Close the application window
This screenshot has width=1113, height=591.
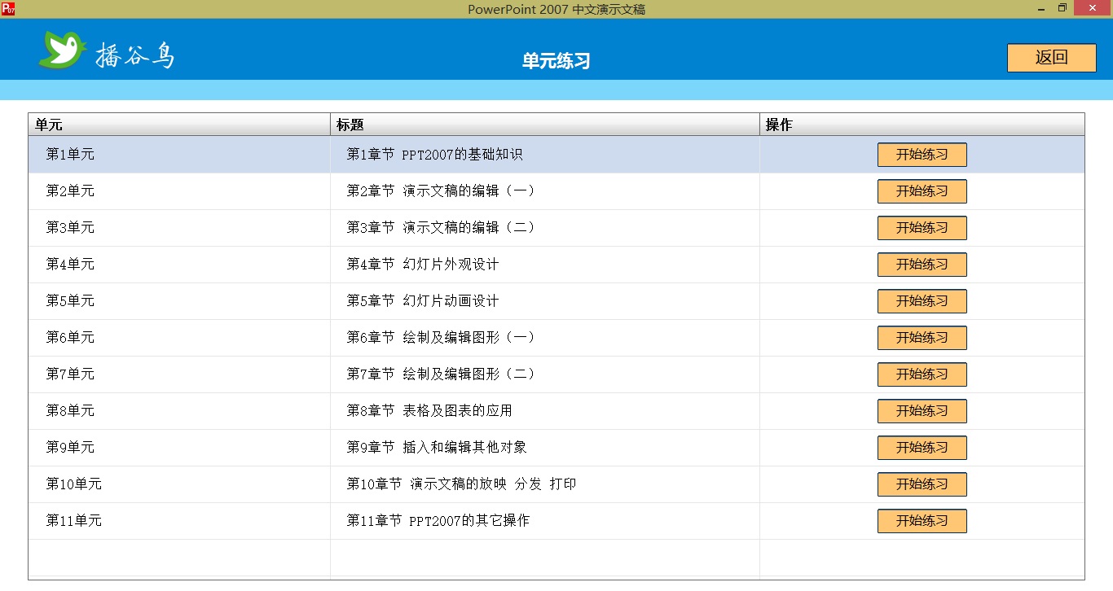click(x=1093, y=8)
